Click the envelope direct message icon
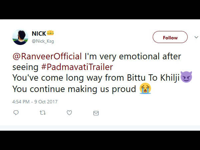 pyautogui.click(x=96, y=113)
